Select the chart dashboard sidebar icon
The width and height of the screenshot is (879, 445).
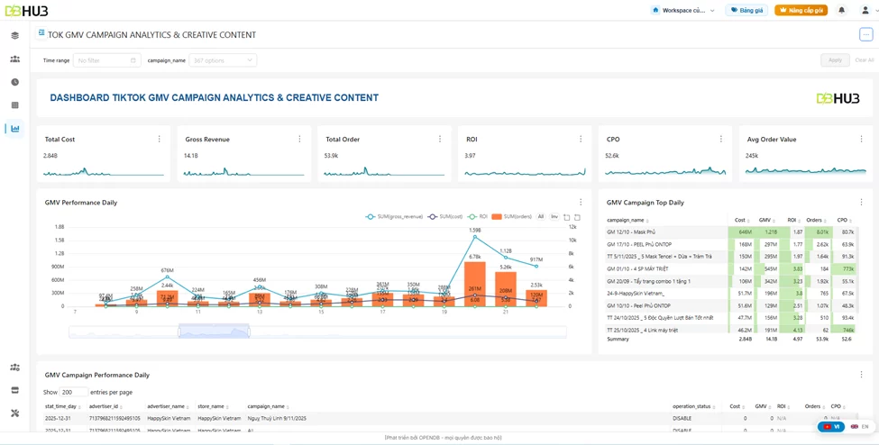(15, 128)
